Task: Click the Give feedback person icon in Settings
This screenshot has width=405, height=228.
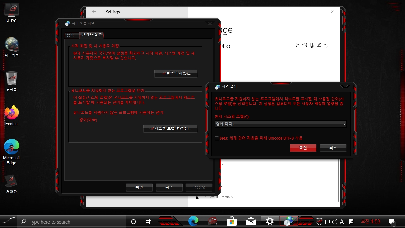Action: coord(197,197)
